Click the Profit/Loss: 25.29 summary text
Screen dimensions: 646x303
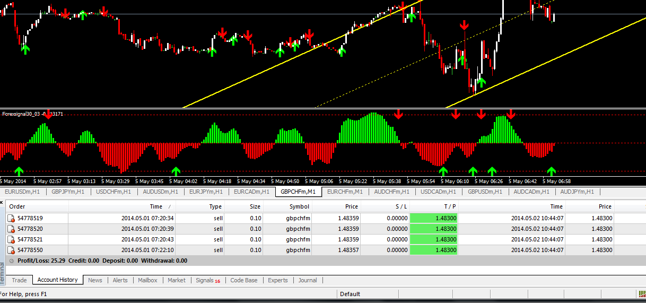click(41, 261)
